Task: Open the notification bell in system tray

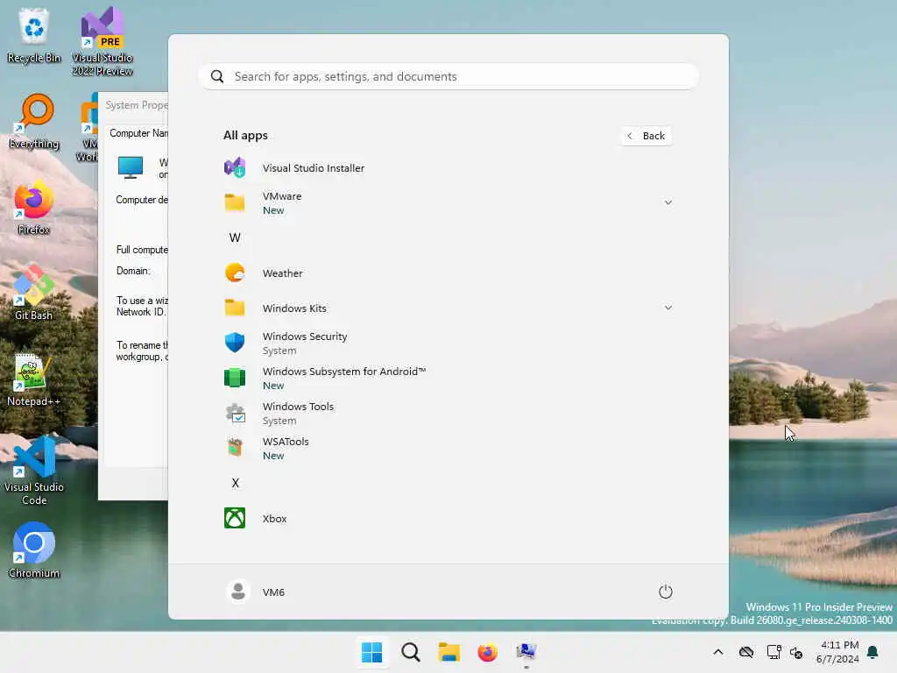Action: (873, 652)
